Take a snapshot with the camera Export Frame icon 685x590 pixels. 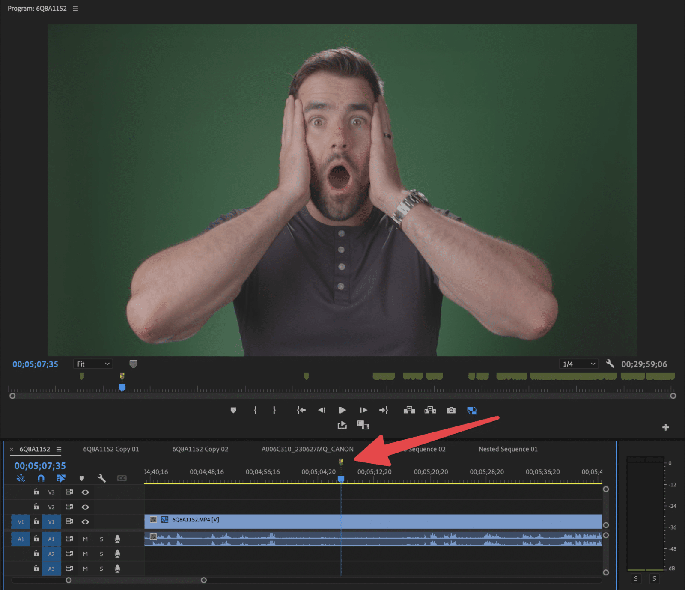tap(451, 410)
